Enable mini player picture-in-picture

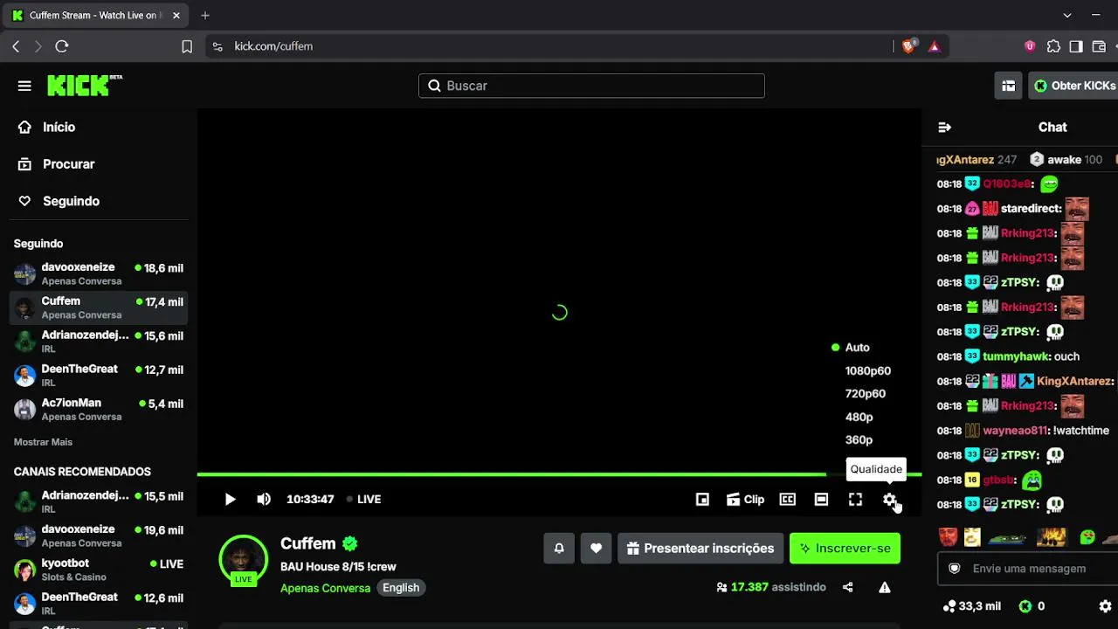click(x=702, y=499)
